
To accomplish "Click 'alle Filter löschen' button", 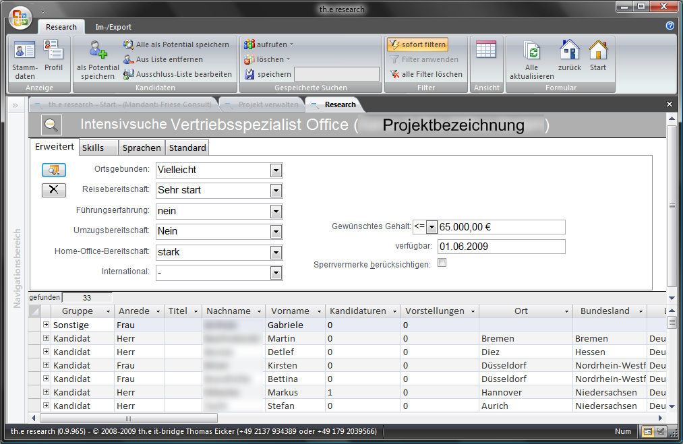I will coord(425,74).
